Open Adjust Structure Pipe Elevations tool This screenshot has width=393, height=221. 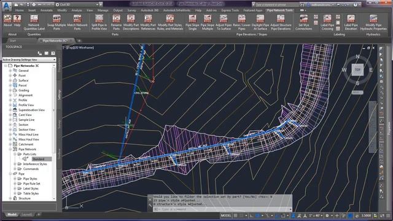tap(281, 22)
